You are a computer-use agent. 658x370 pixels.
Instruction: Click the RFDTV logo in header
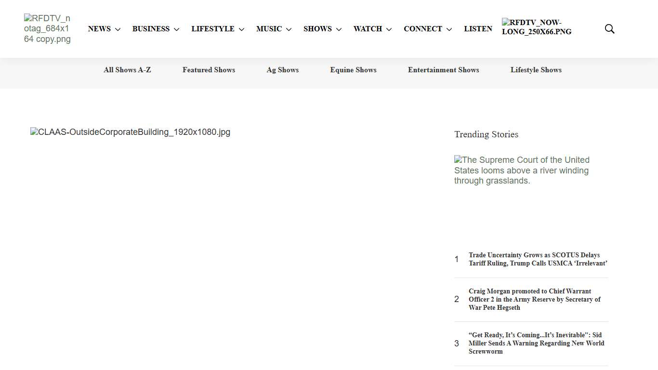pyautogui.click(x=47, y=29)
